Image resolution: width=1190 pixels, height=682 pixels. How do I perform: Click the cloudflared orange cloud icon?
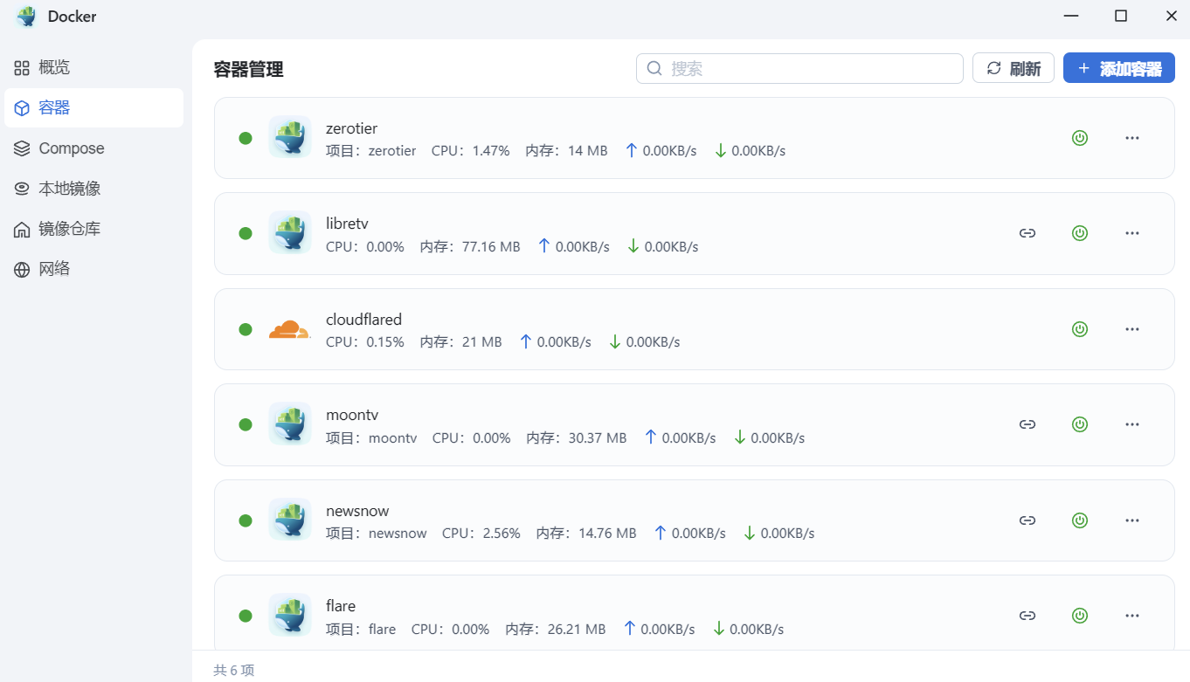click(290, 329)
